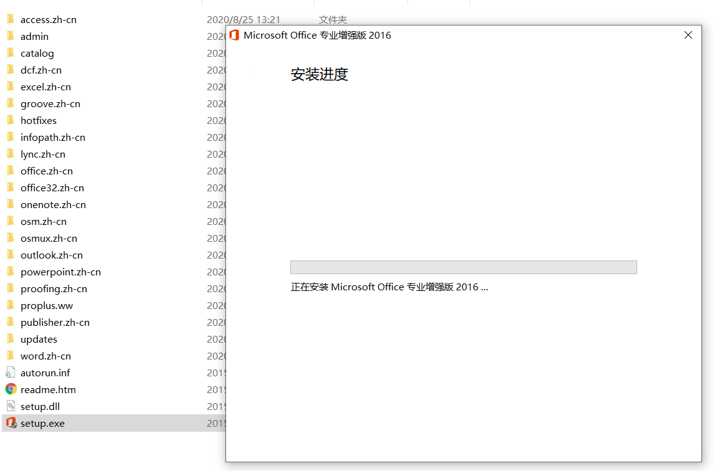Select the file name setup.exe
This screenshot has height=471, width=720.
tap(42, 423)
